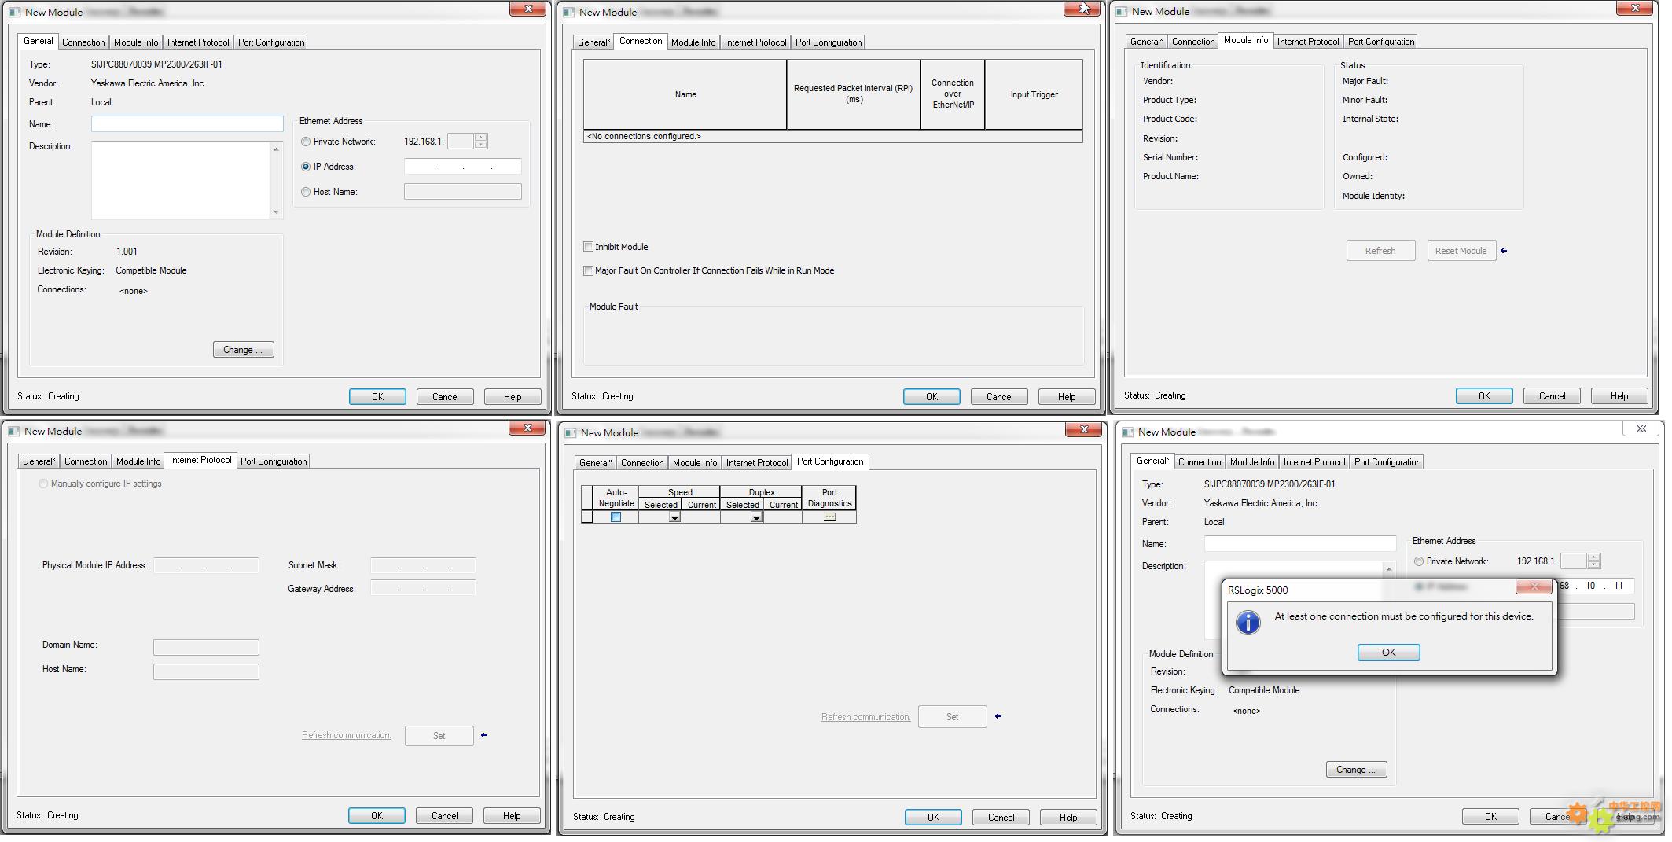Viewport: 1672px width, 842px height.
Task: Click the Set button on Internet Protocol tab
Action: (x=439, y=736)
